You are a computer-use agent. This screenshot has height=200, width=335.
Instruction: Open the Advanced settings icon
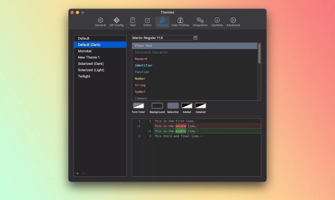233,21
